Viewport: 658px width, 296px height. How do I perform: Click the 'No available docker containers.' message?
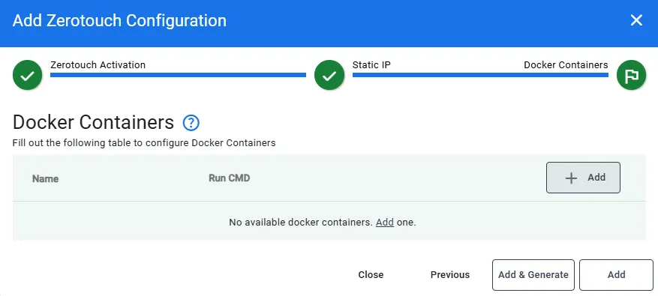301,223
